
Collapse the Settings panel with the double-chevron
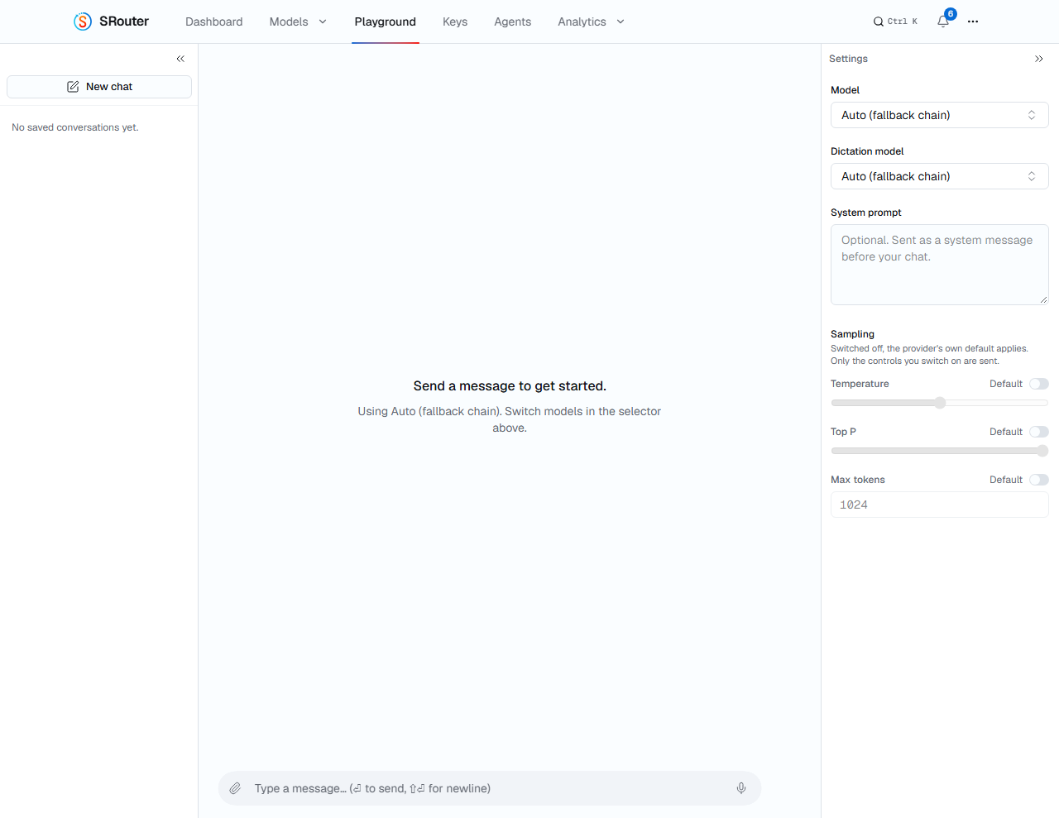click(x=1039, y=59)
